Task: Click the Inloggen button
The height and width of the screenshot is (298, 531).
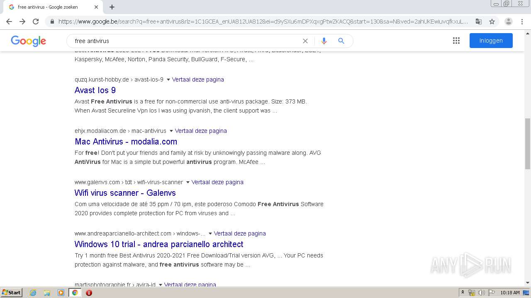Action: click(x=491, y=41)
